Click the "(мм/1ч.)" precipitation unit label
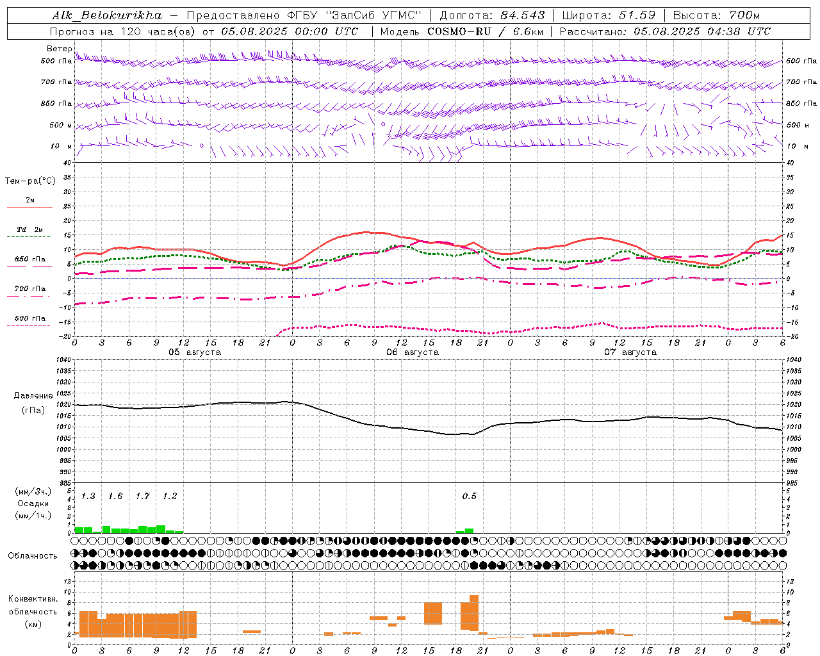Screen dimensions: 820x656 (33, 516)
